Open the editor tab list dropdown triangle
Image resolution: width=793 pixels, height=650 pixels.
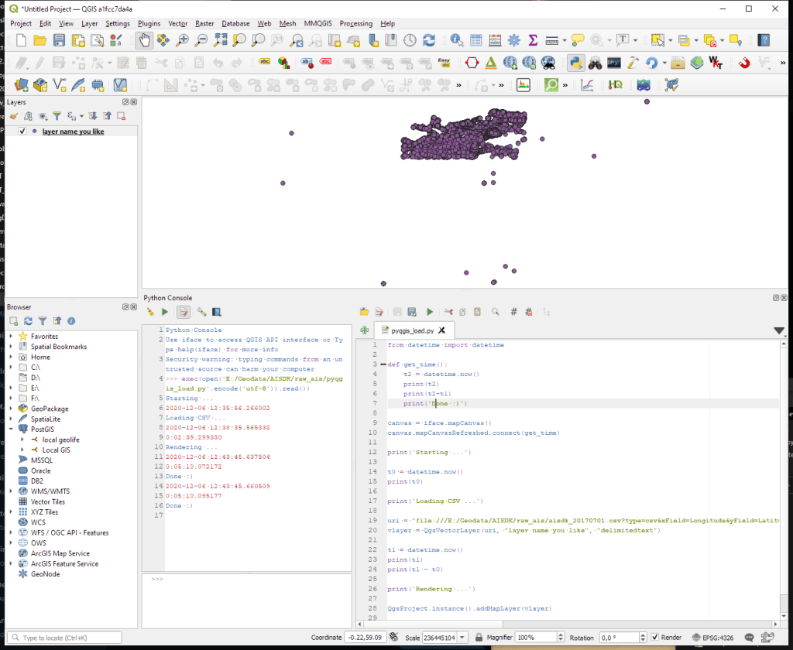coord(779,331)
